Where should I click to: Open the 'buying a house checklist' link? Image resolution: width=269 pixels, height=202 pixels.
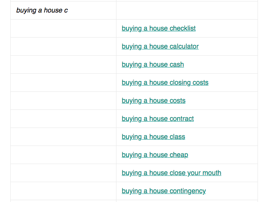[158, 28]
